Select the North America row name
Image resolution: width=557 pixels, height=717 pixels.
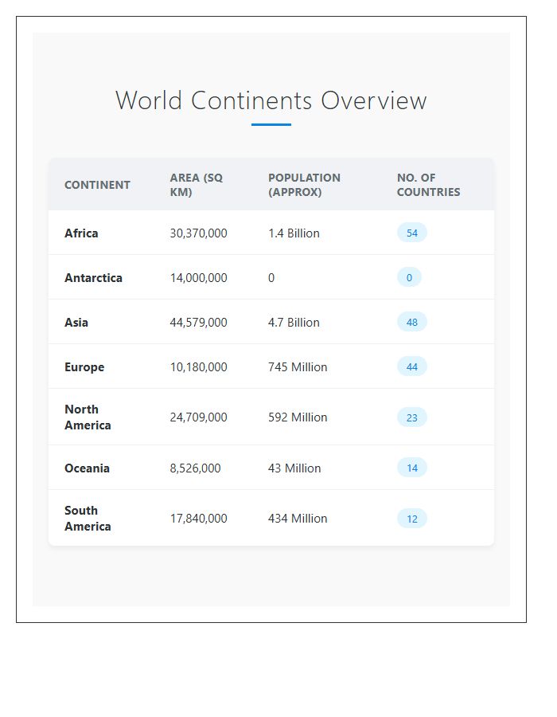click(88, 417)
